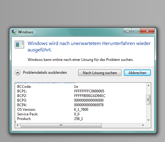Viewport: 165px width, 142px height.
Task: Click the problem report icon beside heading
Action: pos(19,45)
